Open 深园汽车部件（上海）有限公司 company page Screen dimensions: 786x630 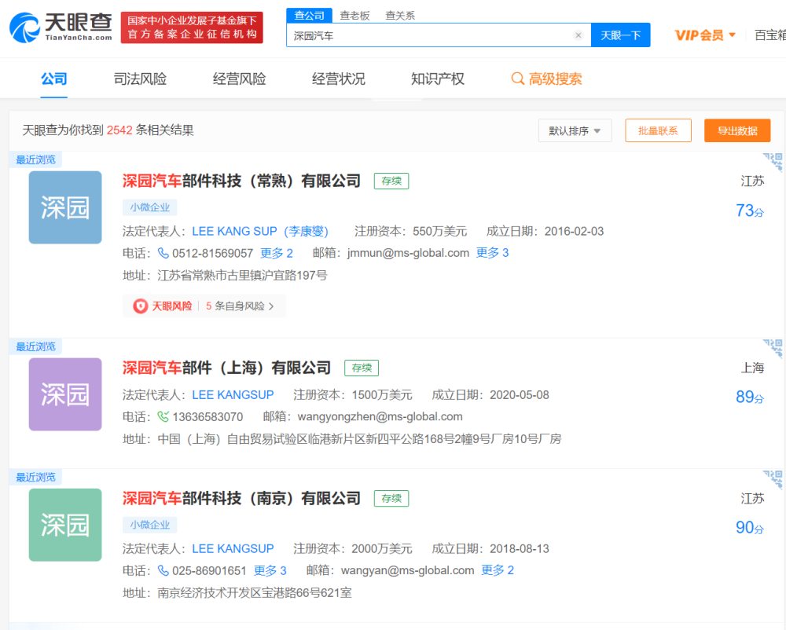(226, 368)
